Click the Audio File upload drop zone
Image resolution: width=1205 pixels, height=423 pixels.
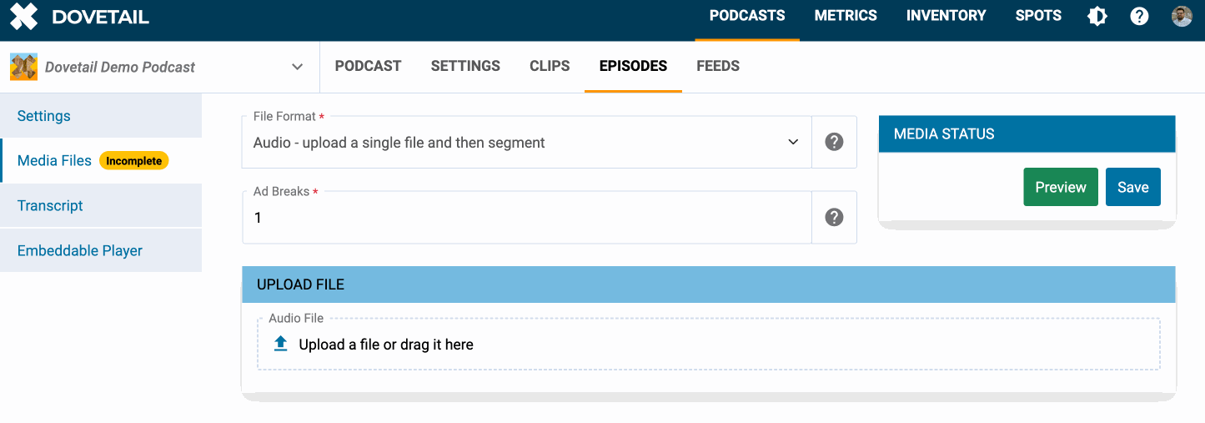(709, 345)
